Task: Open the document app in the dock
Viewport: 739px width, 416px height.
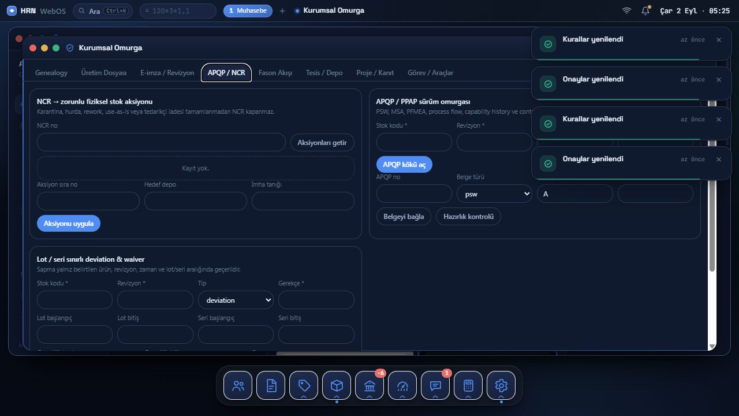Action: pos(271,385)
